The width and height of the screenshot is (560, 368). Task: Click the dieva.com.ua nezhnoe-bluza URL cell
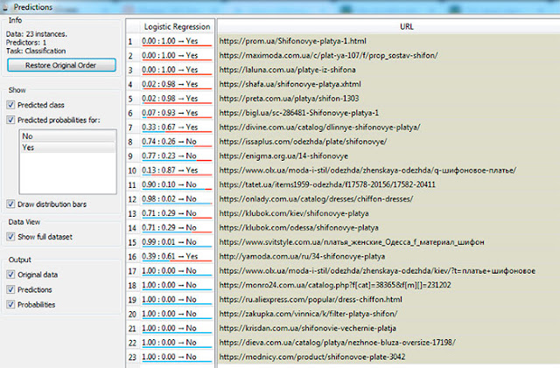tap(388, 343)
